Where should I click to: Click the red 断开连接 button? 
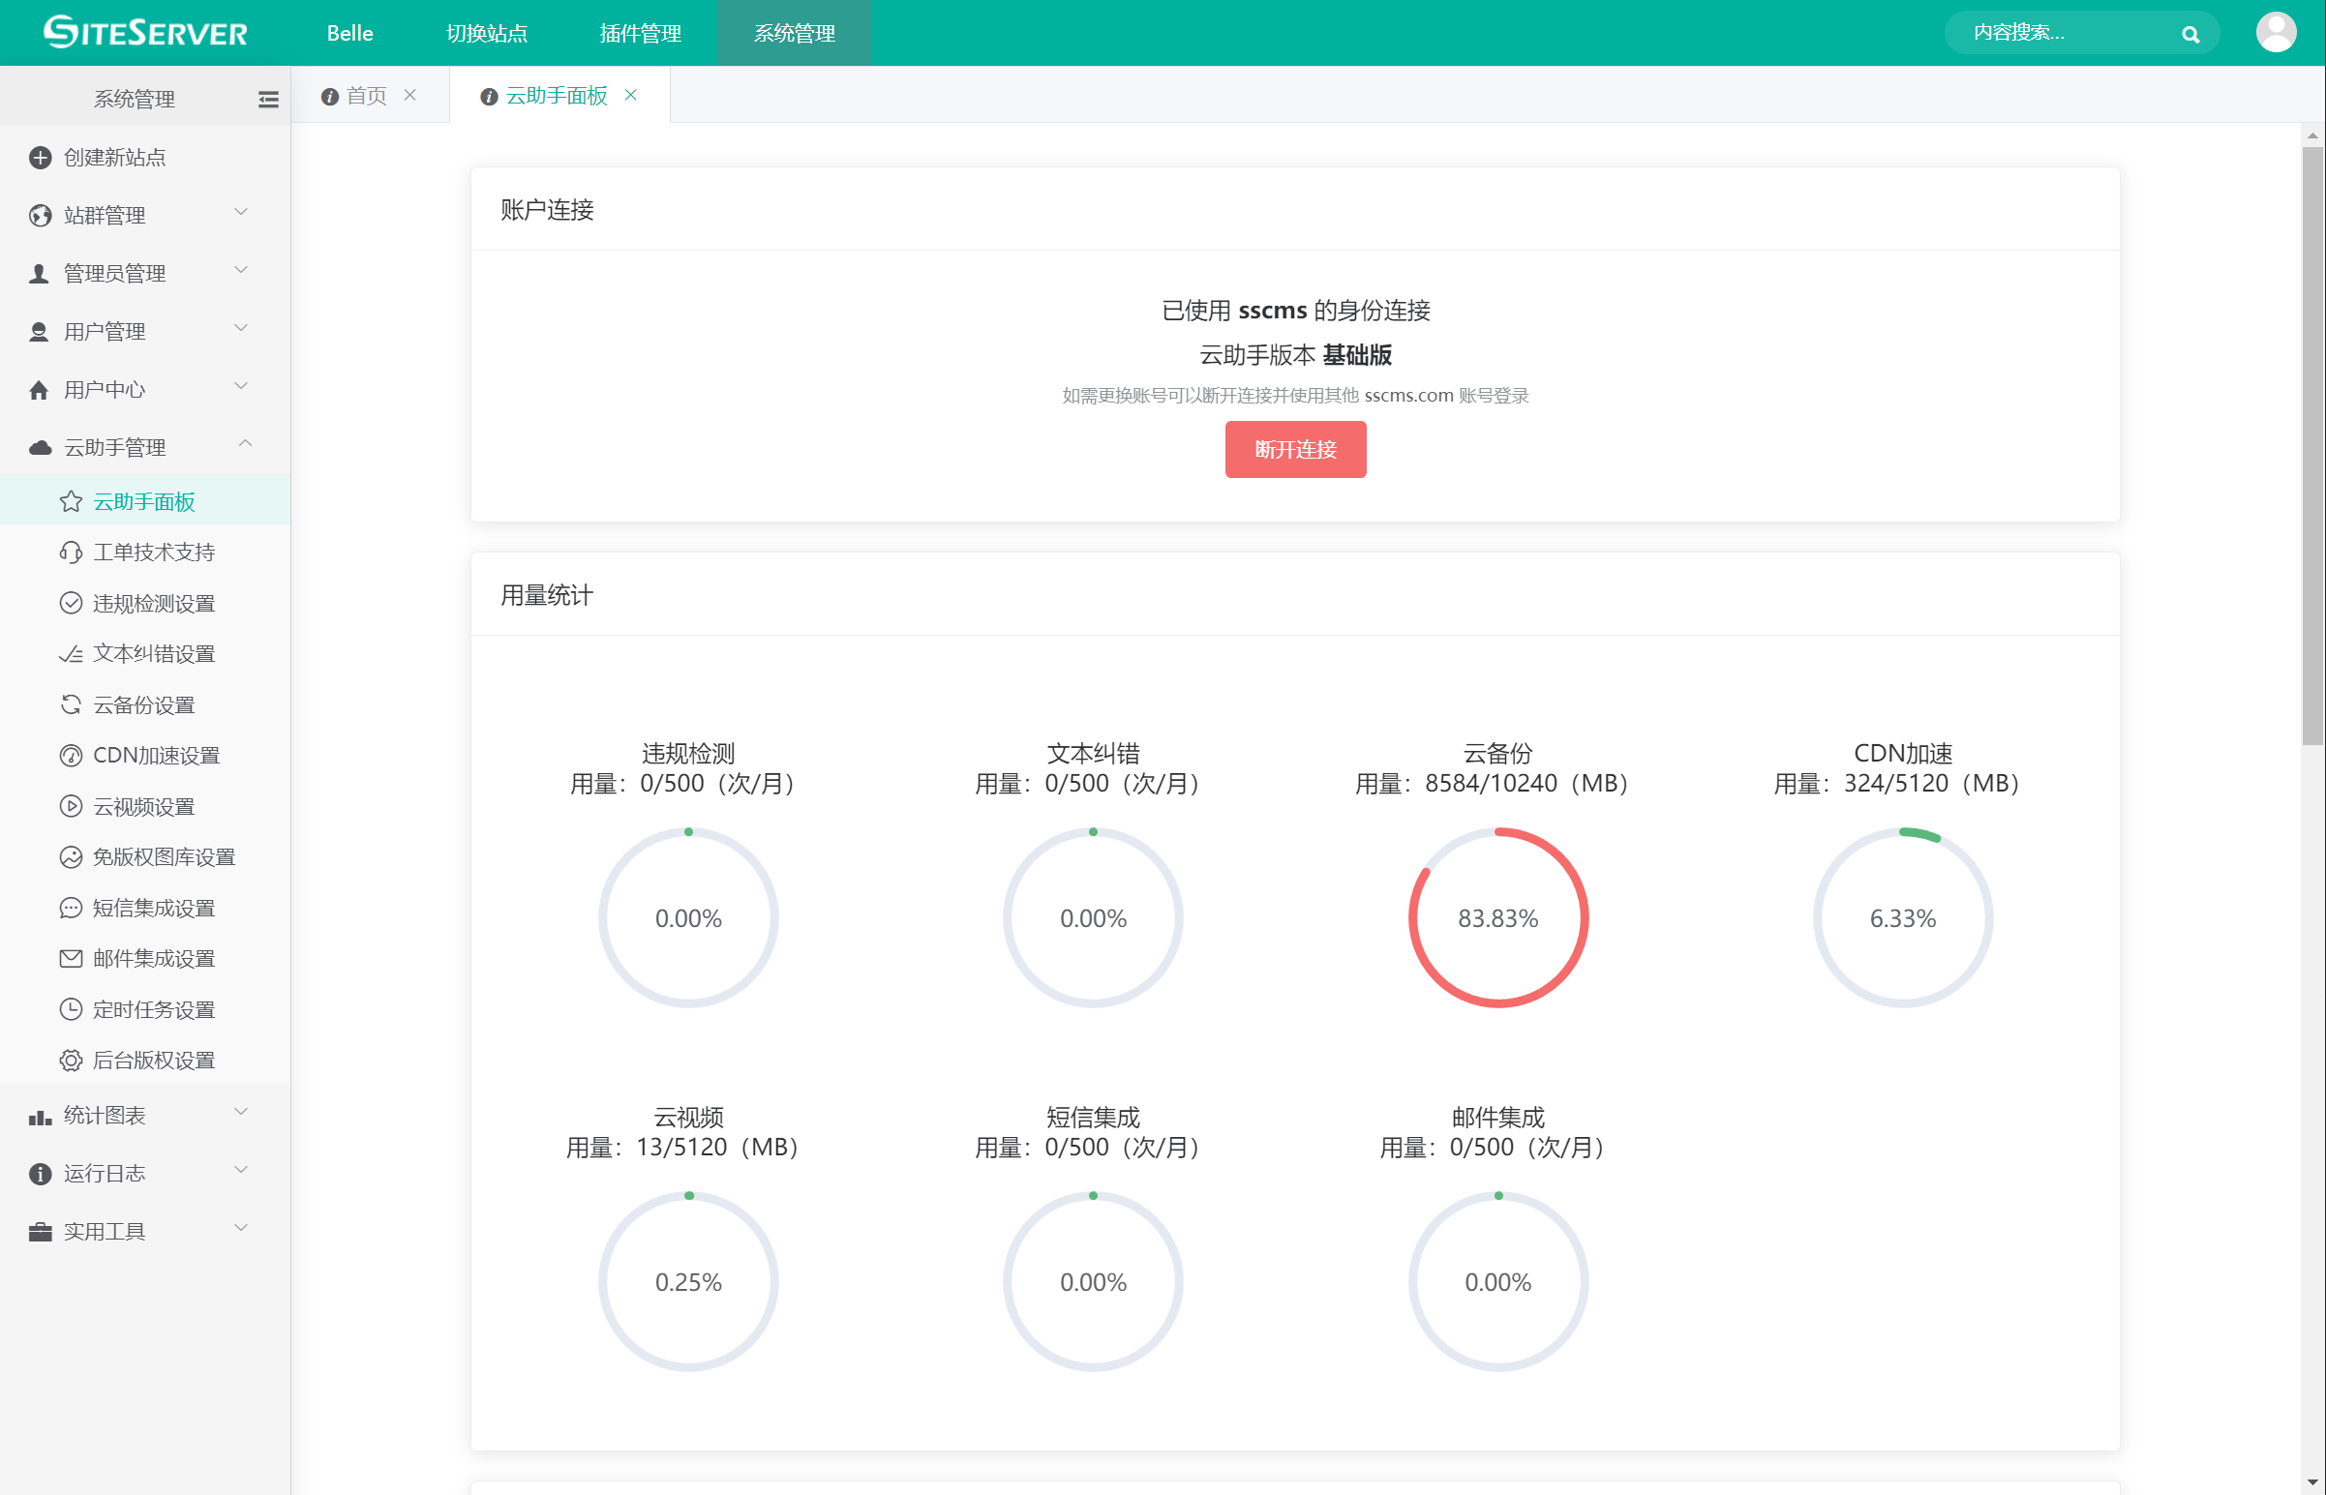1295,450
